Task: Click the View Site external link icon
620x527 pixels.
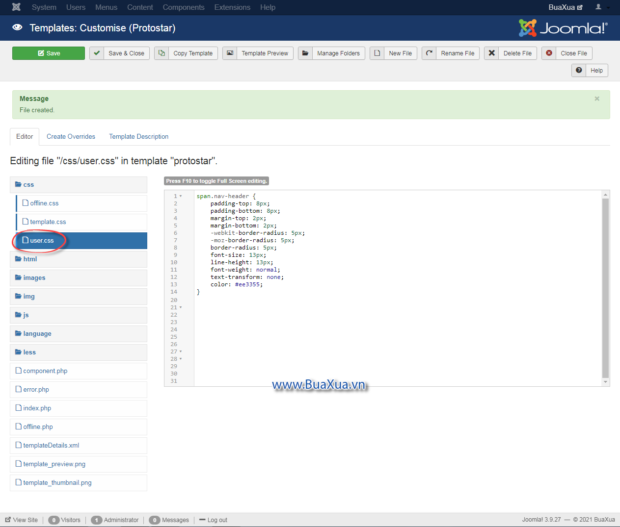Action: (8, 520)
